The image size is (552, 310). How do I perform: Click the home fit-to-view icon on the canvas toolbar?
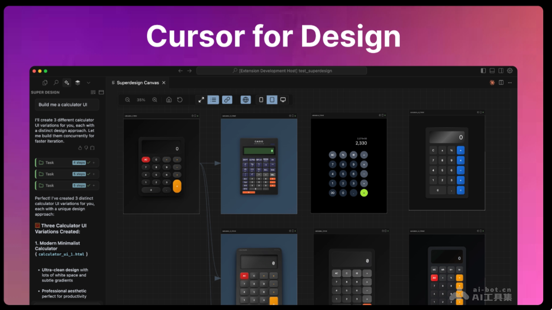click(x=169, y=100)
